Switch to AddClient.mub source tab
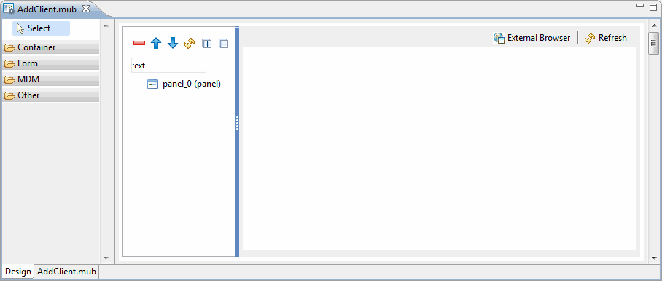The width and height of the screenshot is (662, 281). [66, 272]
